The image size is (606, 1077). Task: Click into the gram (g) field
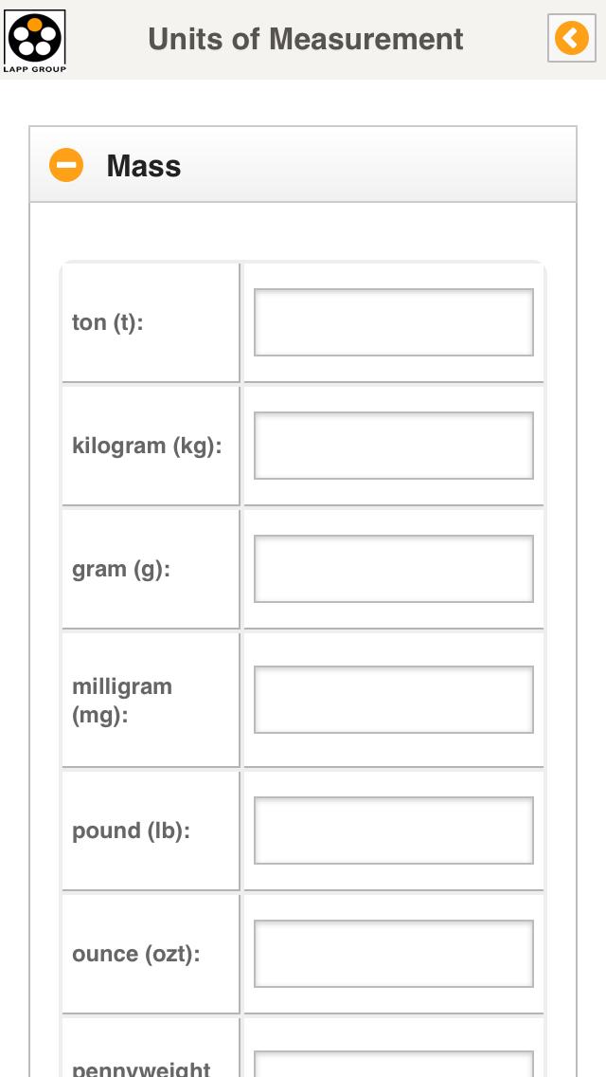pyautogui.click(x=393, y=569)
